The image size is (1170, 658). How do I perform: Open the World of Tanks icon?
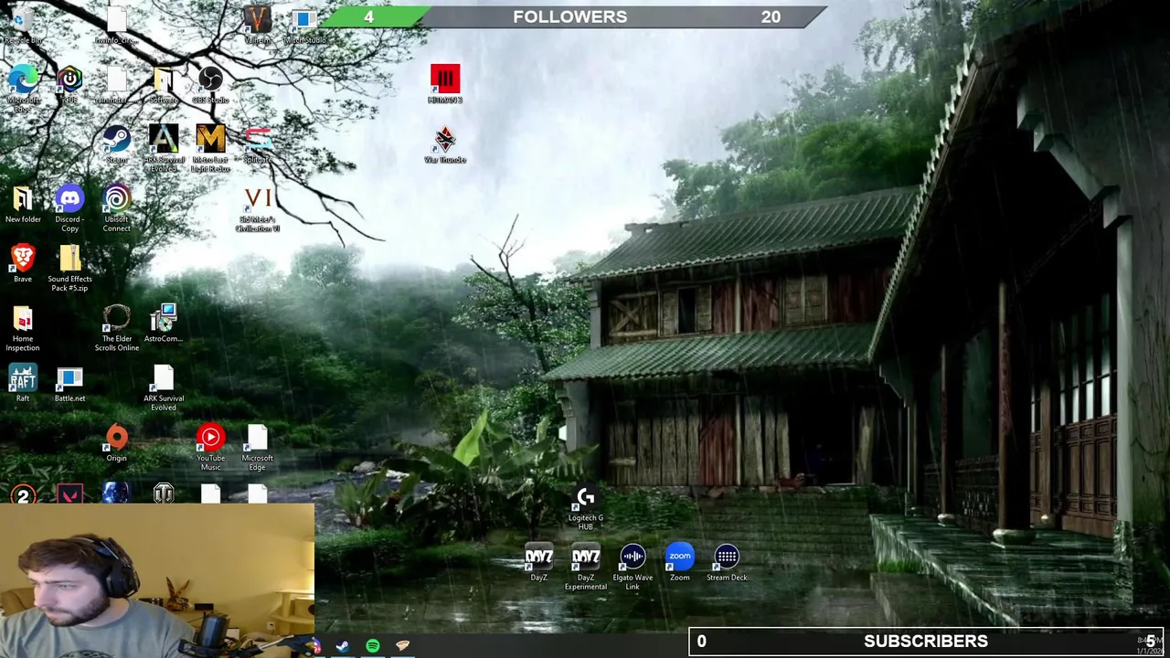[x=164, y=493]
